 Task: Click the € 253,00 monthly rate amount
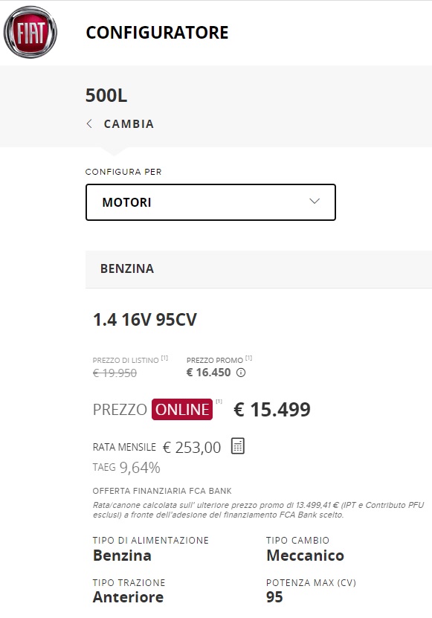(192, 448)
